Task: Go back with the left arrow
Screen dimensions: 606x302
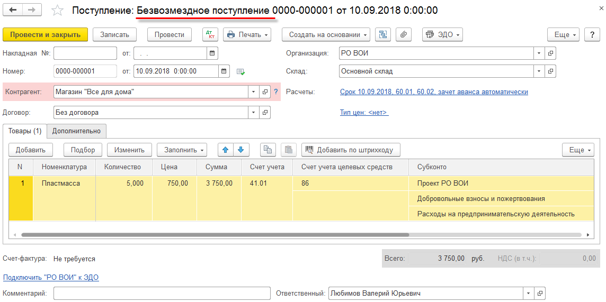Action: pyautogui.click(x=13, y=11)
